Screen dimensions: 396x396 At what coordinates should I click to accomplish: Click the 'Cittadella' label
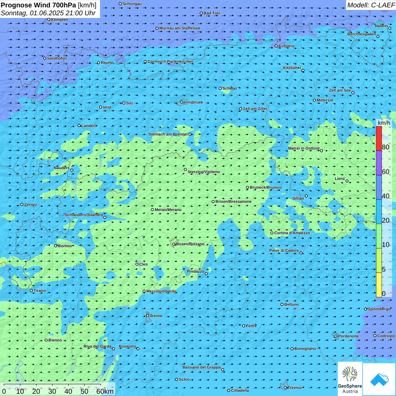pyautogui.click(x=240, y=390)
